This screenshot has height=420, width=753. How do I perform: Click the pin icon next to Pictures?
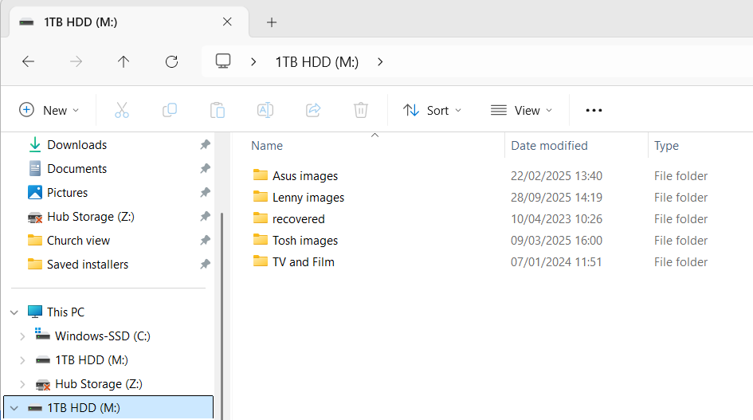pyautogui.click(x=205, y=193)
